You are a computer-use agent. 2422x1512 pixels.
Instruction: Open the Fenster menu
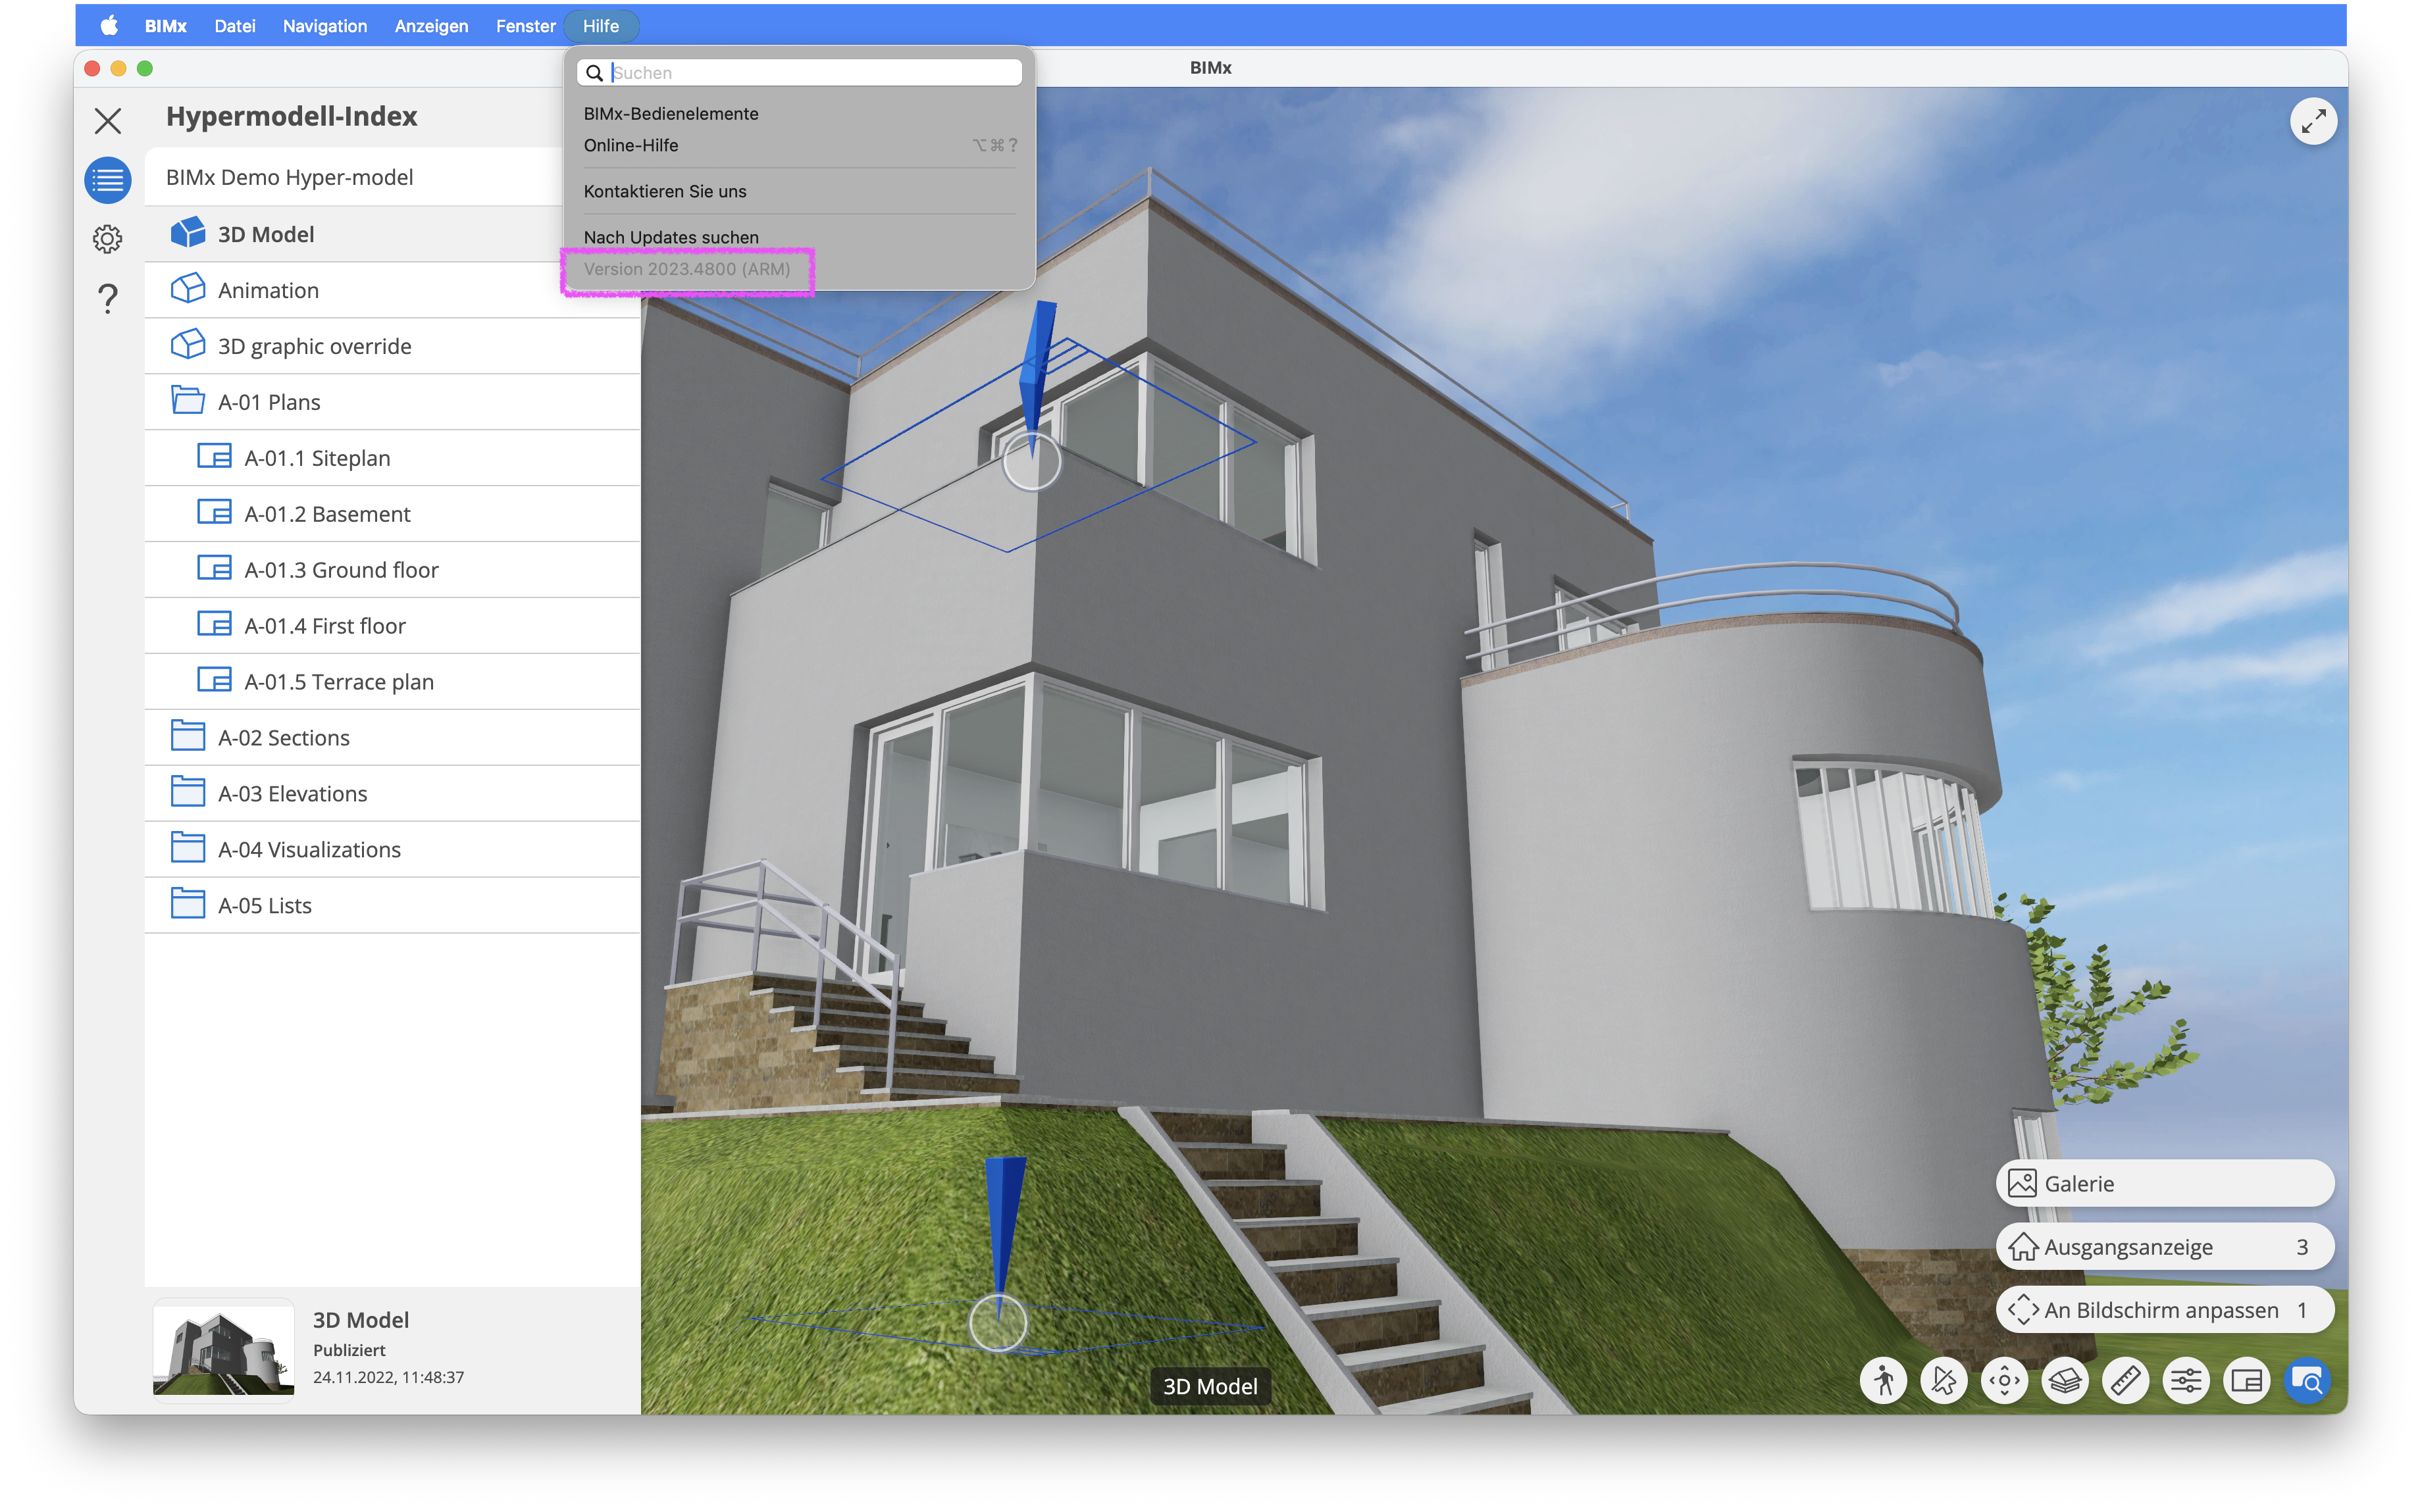pyautogui.click(x=525, y=26)
